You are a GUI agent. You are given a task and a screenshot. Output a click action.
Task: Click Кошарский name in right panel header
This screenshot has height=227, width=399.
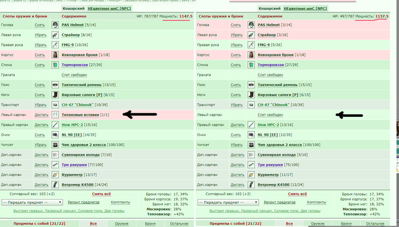[269, 9]
